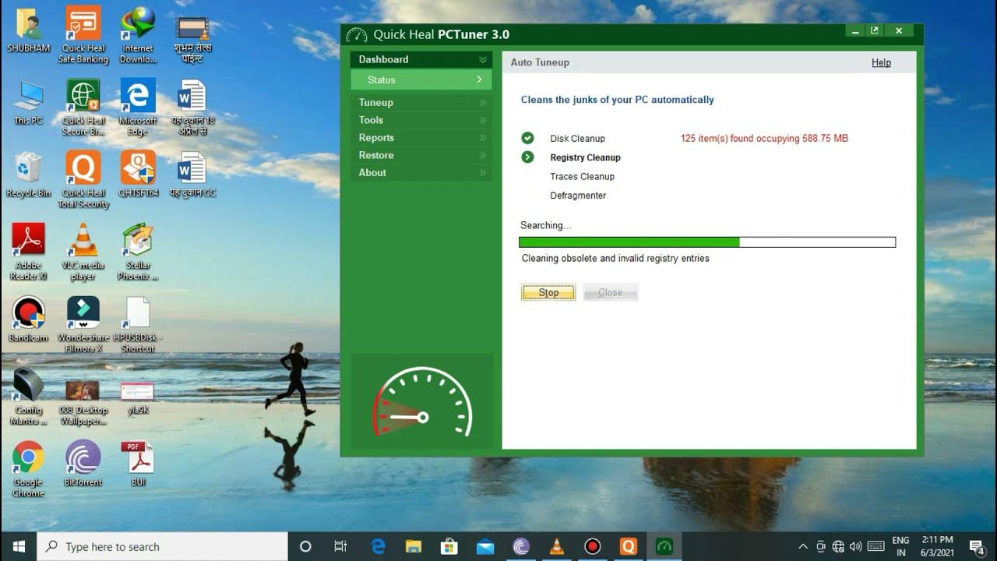Open the Mail app from taskbar
Image resolution: width=997 pixels, height=561 pixels.
pyautogui.click(x=485, y=546)
